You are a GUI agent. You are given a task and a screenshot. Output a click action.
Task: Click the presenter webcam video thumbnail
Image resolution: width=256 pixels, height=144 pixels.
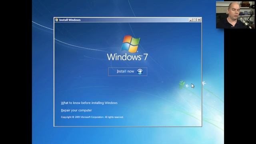235,15
